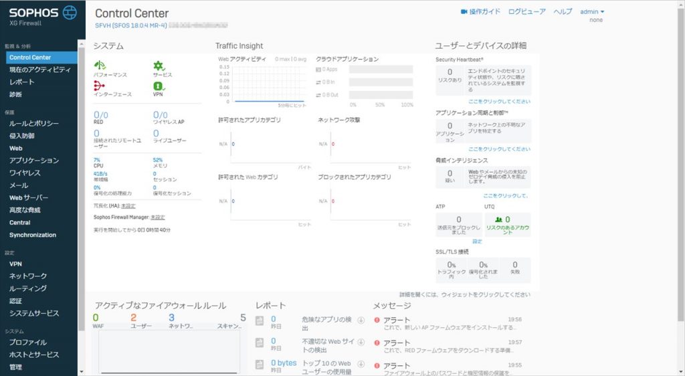Open ワイヤレス in sidebar

[25, 173]
